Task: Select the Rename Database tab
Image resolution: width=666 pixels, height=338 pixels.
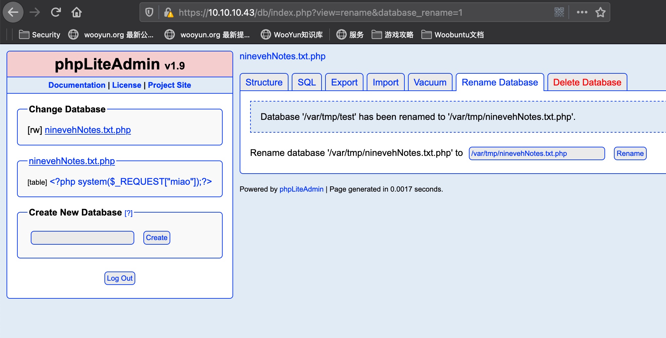Action: 500,82
